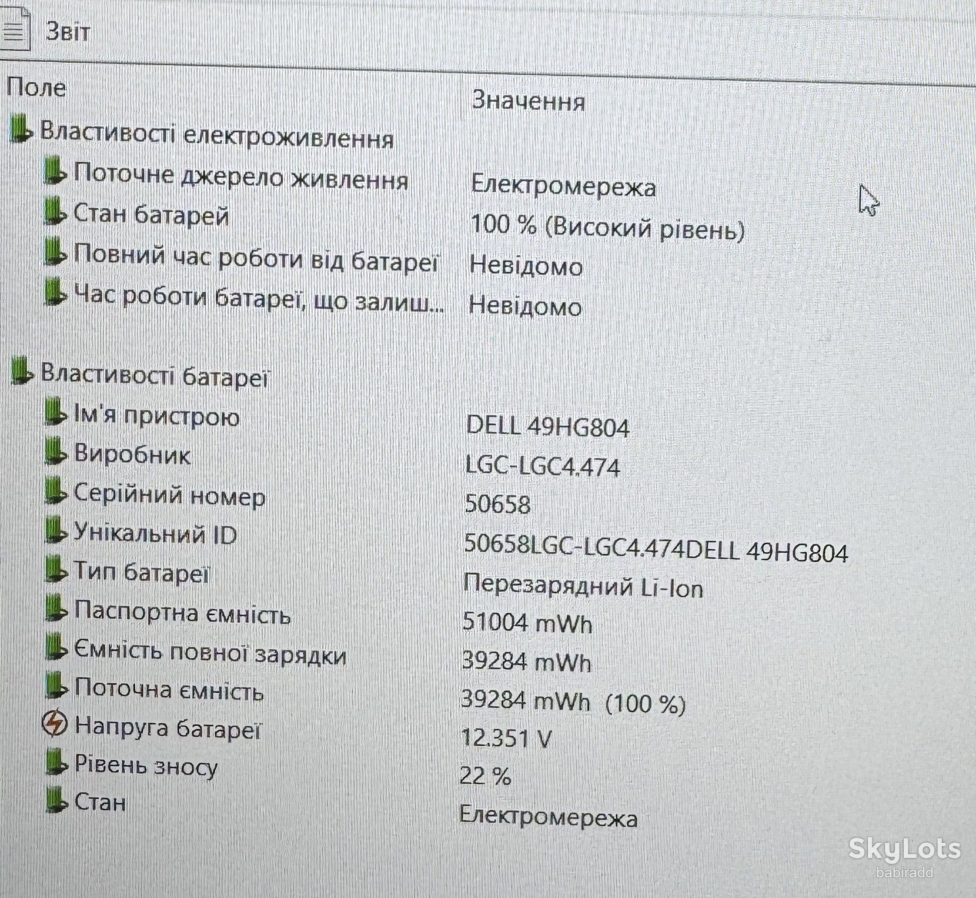Select 39284 mWh in the Ємність повної зарядки row
This screenshot has height=898, width=976.
[x=526, y=662]
